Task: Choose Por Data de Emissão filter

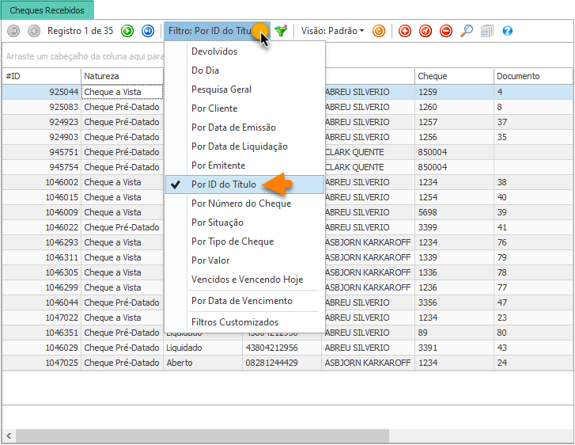Action: point(244,127)
